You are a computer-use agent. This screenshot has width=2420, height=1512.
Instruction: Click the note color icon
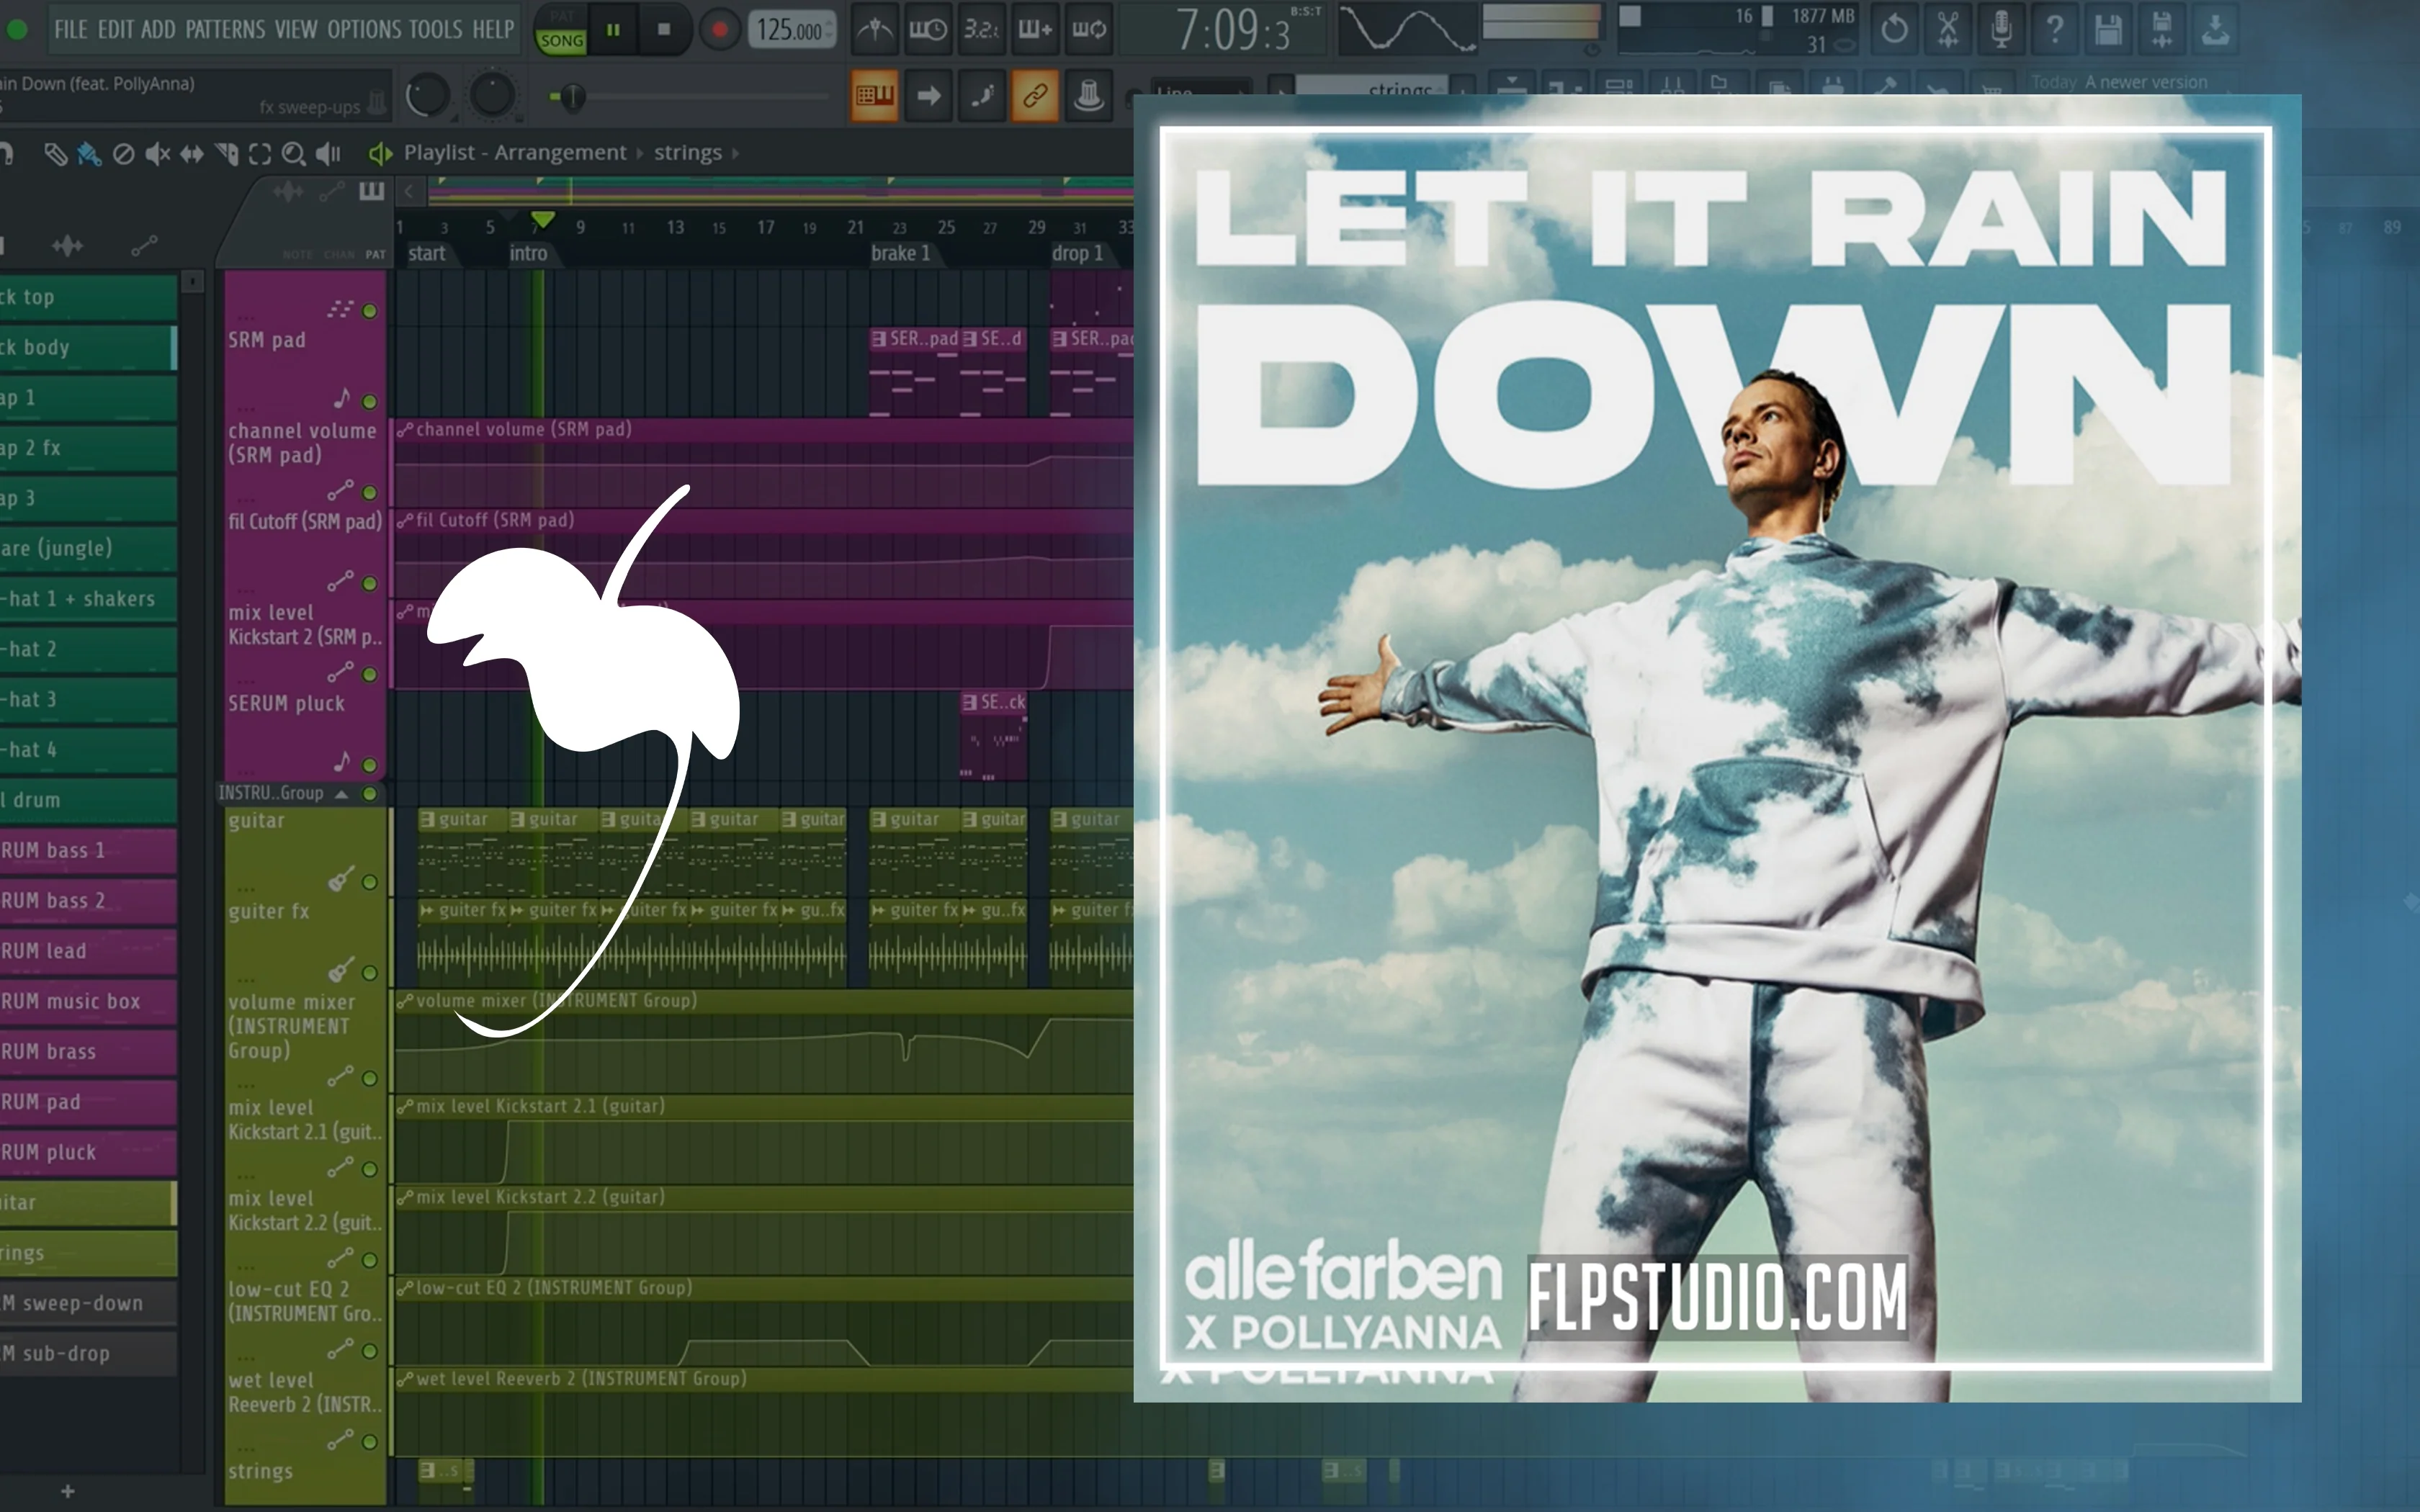tap(982, 96)
